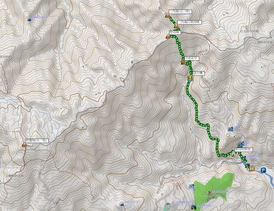274x211 pixels.
Task: Click the topmost mountain peak waypoint icon
Action: point(168,16)
